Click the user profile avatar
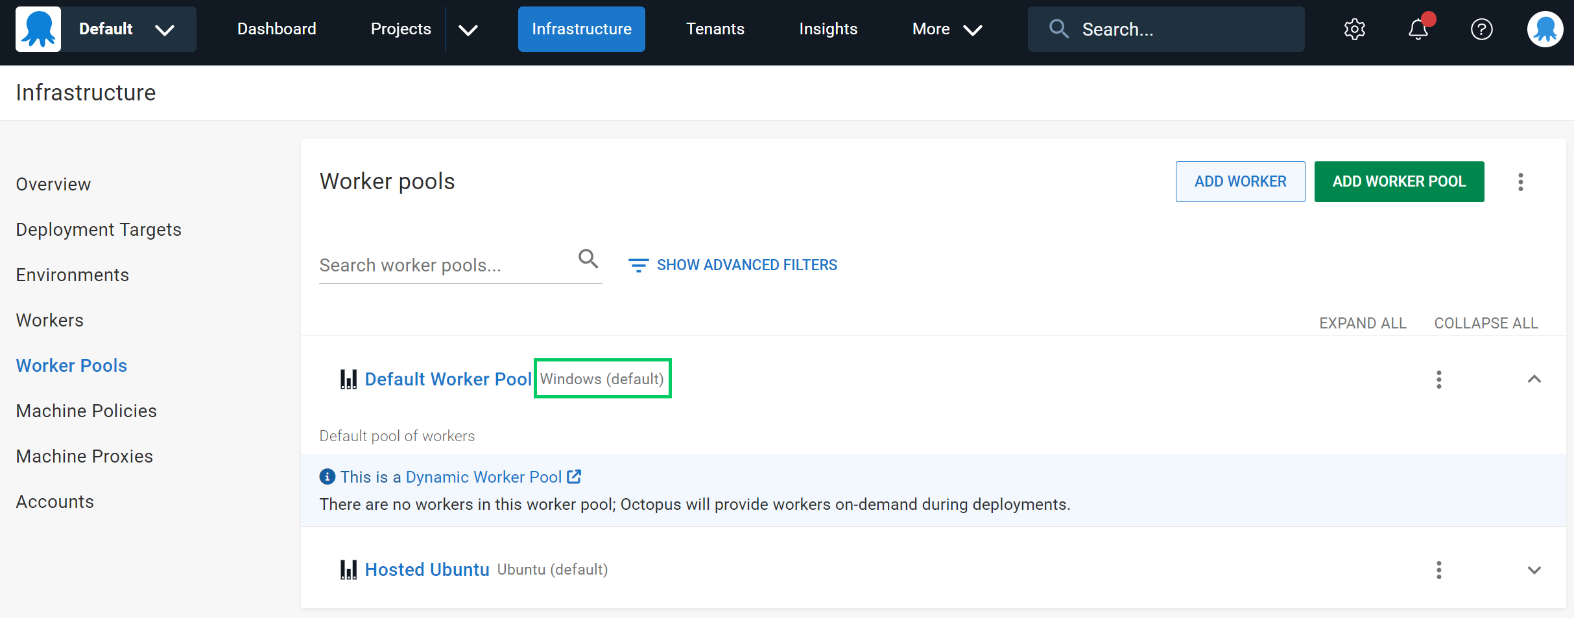1574x618 pixels. click(x=1545, y=29)
